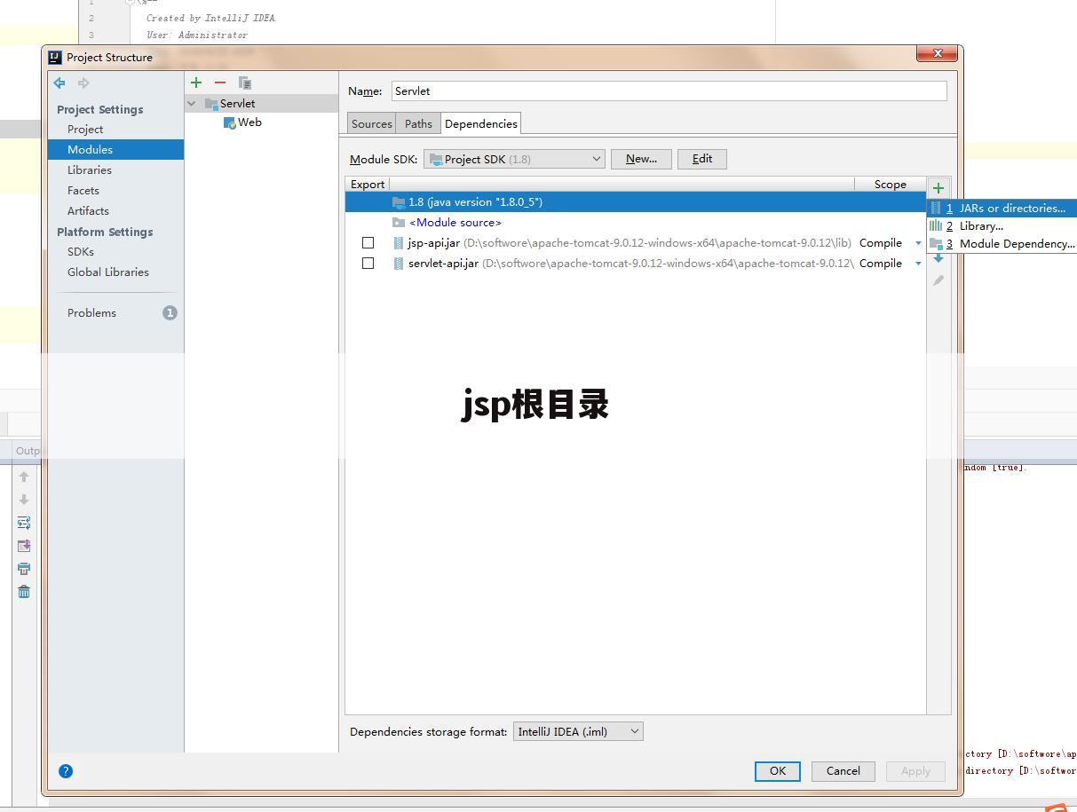Click the forward navigation arrow in Project Structure
Viewport: 1077px width, 812px height.
coord(83,83)
